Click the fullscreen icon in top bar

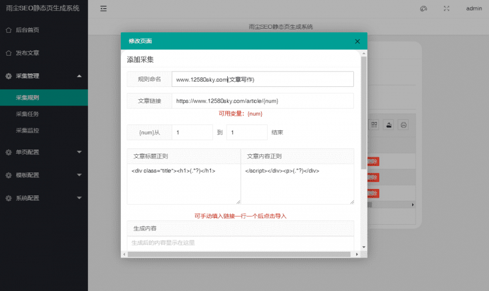coord(446,9)
